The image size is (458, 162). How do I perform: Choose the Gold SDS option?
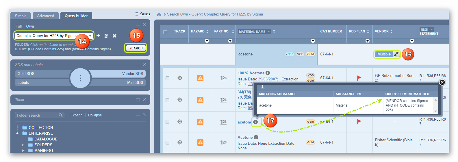click(43, 74)
